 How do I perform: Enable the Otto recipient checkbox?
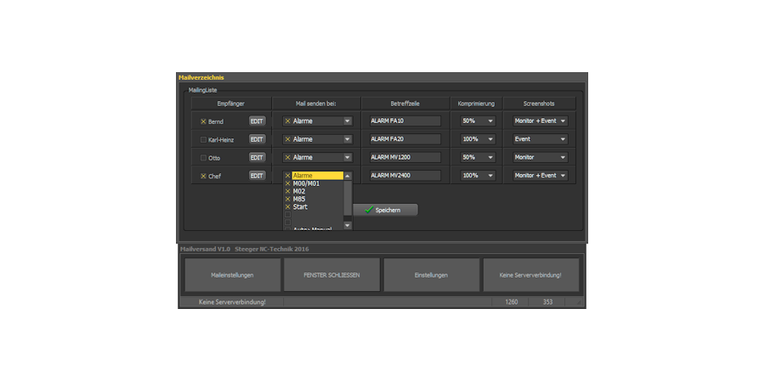[203, 158]
